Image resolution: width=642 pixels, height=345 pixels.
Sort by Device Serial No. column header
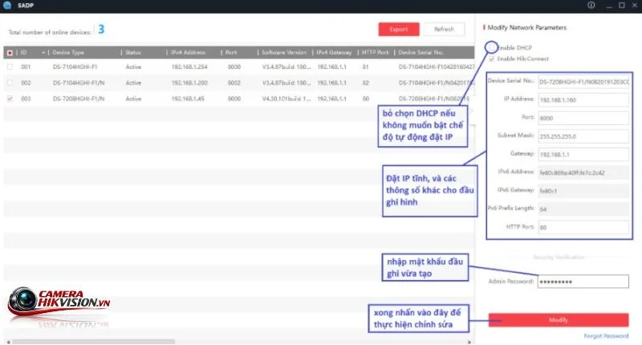tap(421, 52)
